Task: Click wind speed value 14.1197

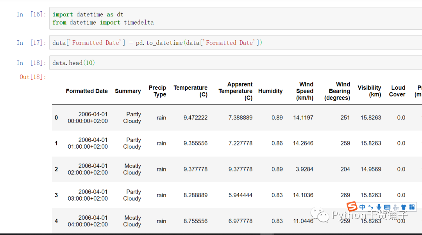Action: (x=303, y=117)
